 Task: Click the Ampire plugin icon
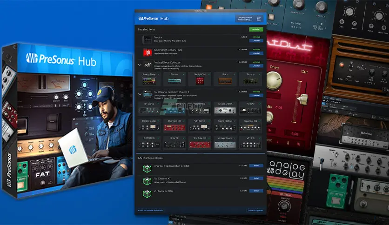click(x=147, y=40)
